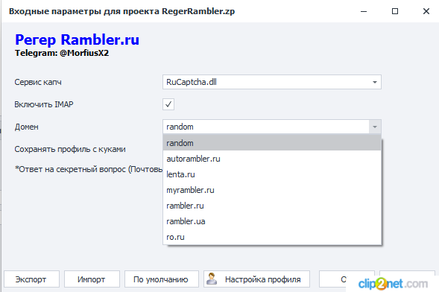The width and height of the screenshot is (439, 292).
Task: Open Настройка профиля button
Action: (256, 279)
